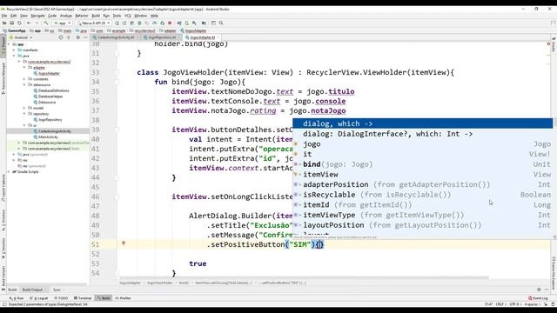Image resolution: width=557 pixels, height=313 pixels.
Task: Choose 'layoutPosition' autocomplete suggestion
Action: 422,225
